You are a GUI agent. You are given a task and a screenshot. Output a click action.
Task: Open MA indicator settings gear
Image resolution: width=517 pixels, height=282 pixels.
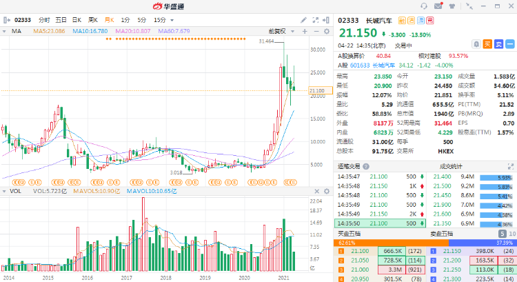point(327,31)
